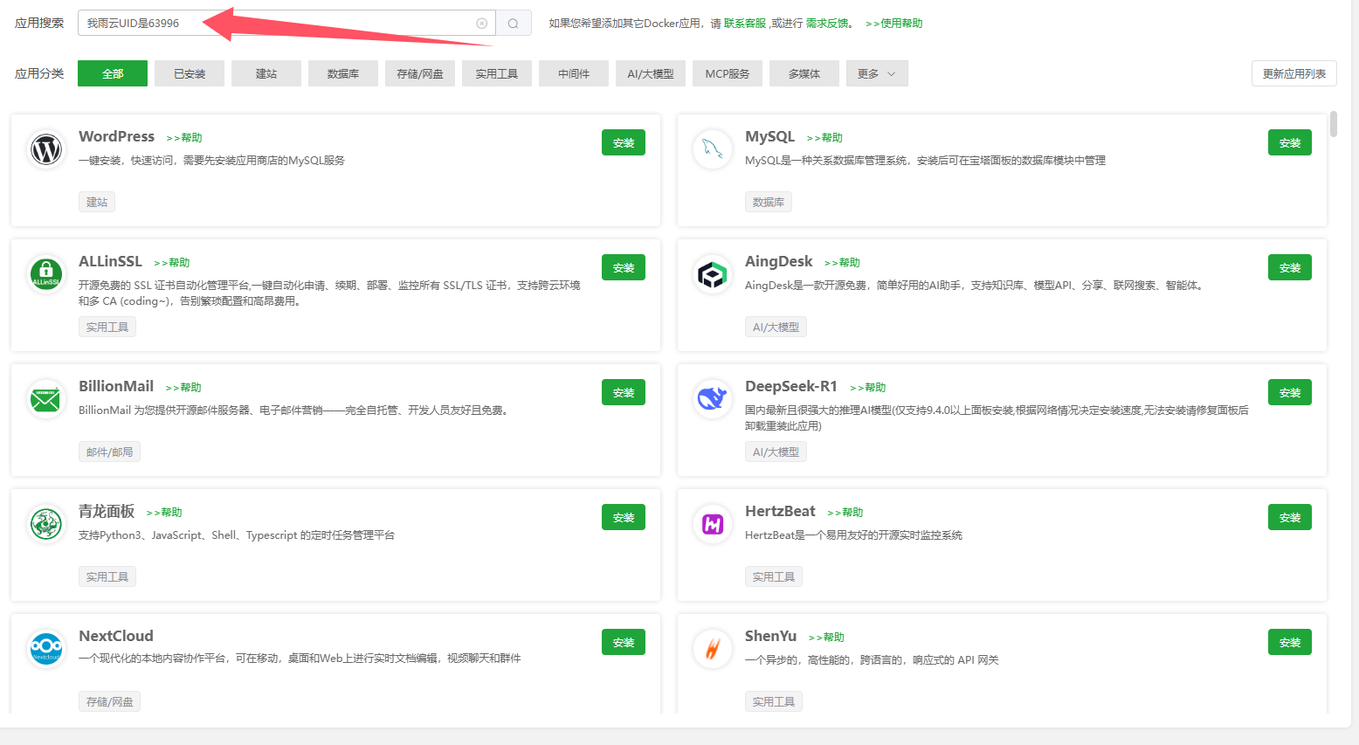Click the NextCloud app title
1359x745 pixels.
point(116,636)
